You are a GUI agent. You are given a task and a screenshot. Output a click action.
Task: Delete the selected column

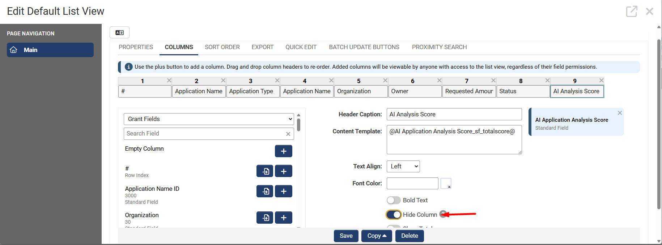click(409, 236)
